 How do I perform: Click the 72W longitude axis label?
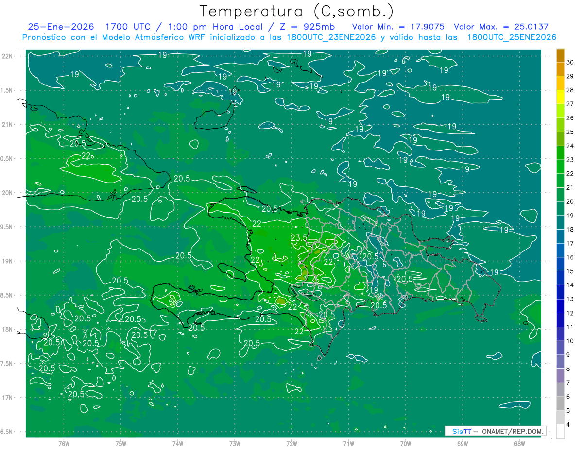click(x=291, y=443)
